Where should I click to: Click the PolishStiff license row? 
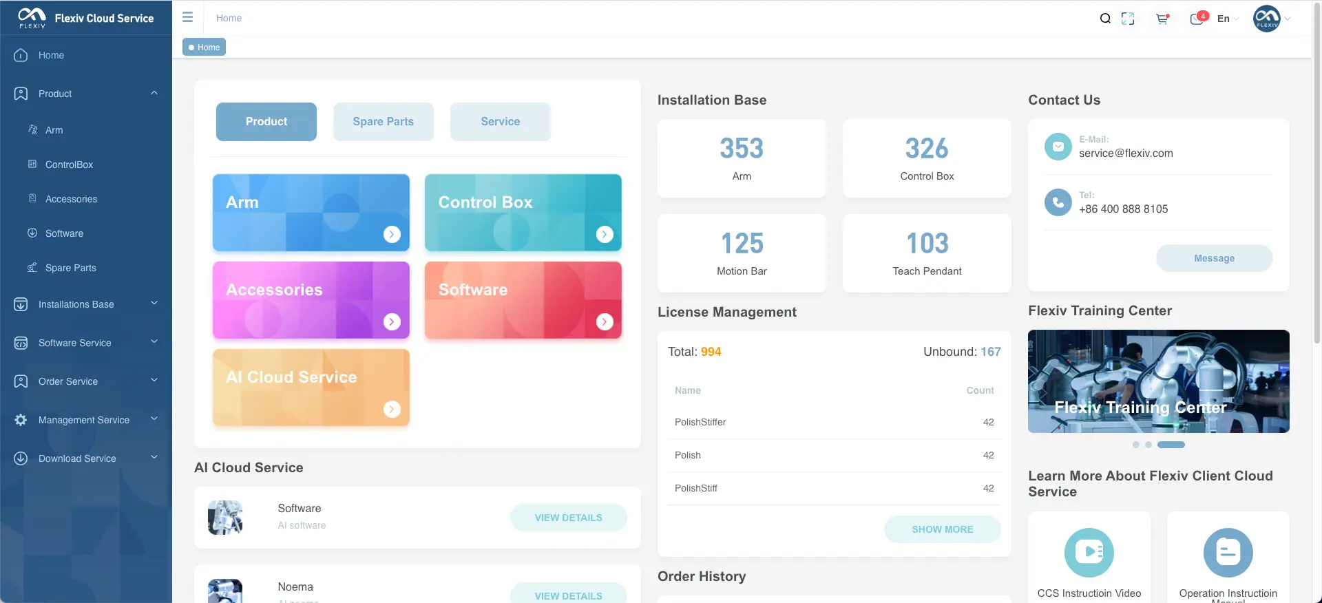coord(835,488)
